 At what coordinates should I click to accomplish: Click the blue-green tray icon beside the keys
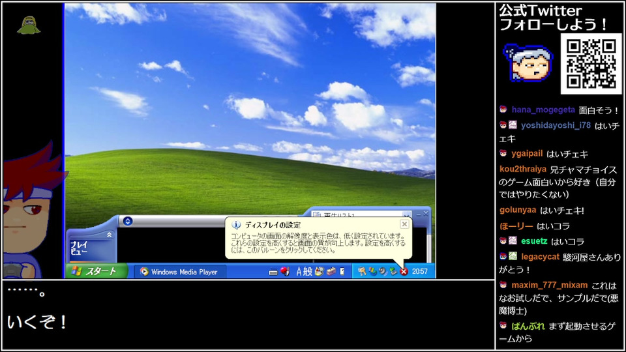click(372, 271)
